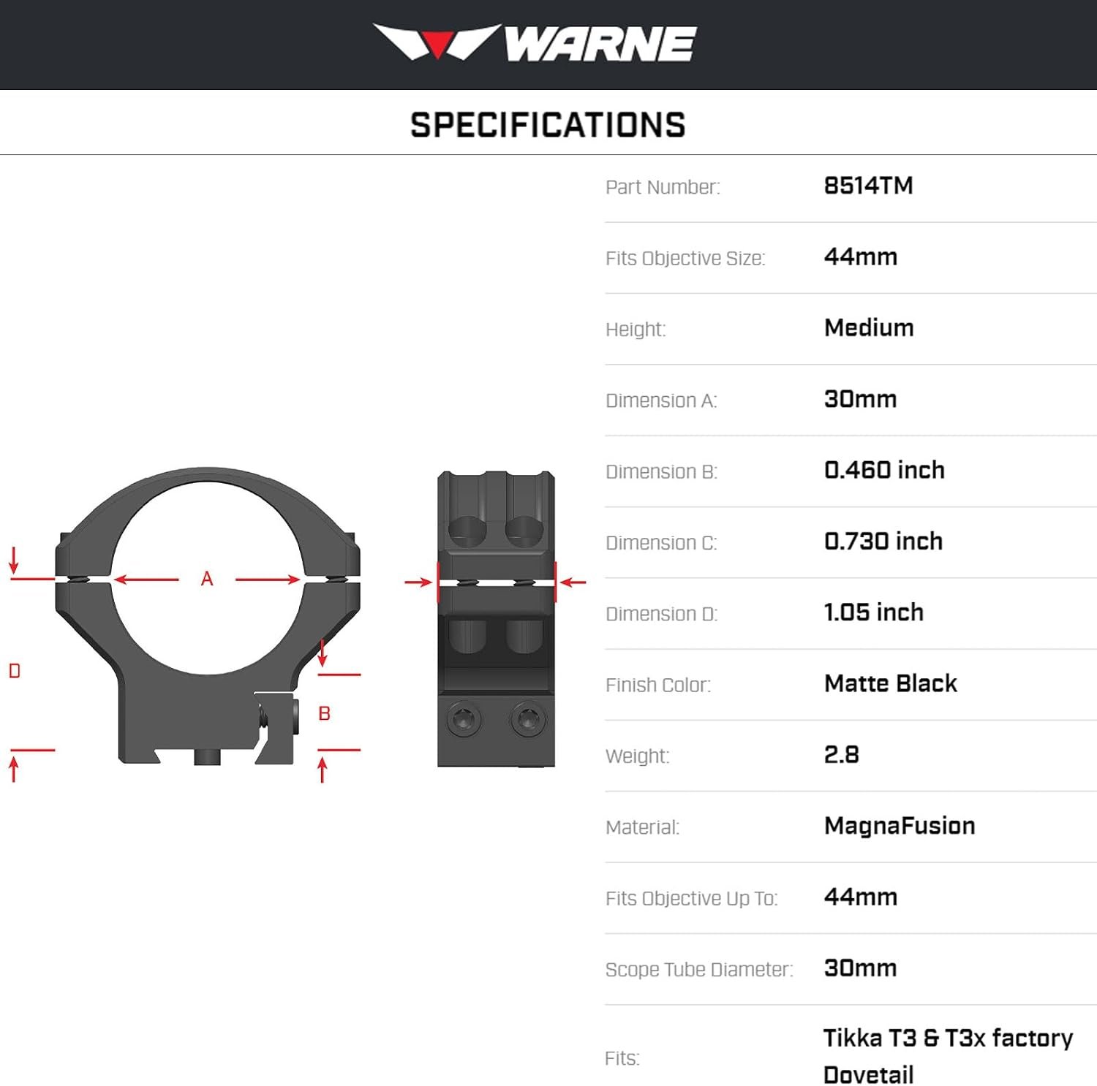This screenshot has height=1086, width=1097.
Task: Click the red "D" letter beside the ring diagram
Action: click(15, 671)
